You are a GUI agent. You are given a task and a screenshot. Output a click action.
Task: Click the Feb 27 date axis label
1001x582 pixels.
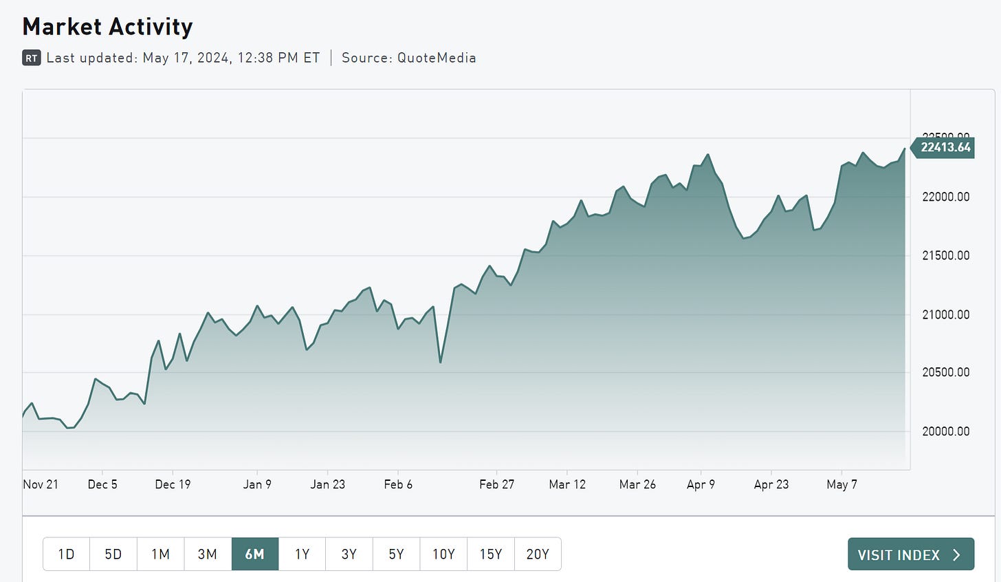pos(496,484)
